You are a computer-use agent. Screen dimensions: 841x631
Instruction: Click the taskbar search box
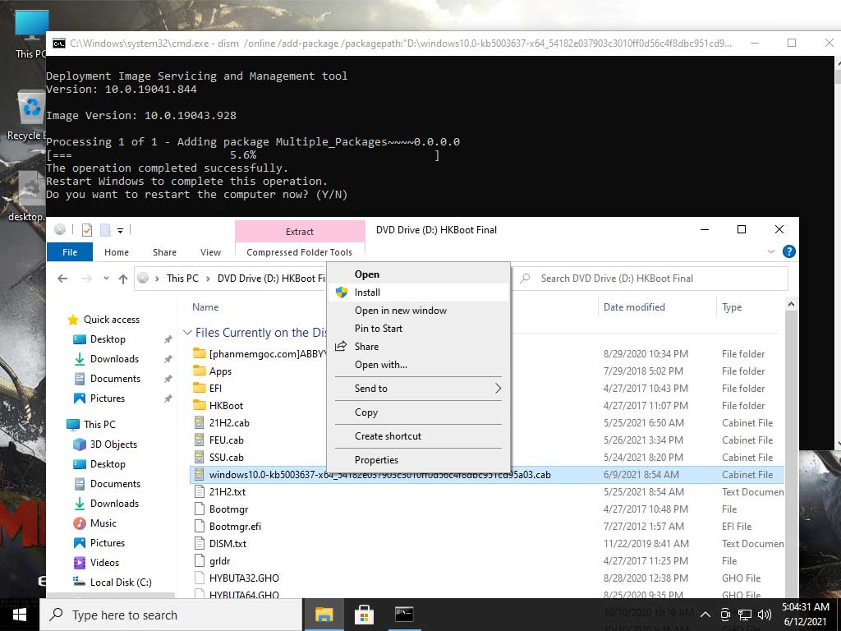coord(171,615)
